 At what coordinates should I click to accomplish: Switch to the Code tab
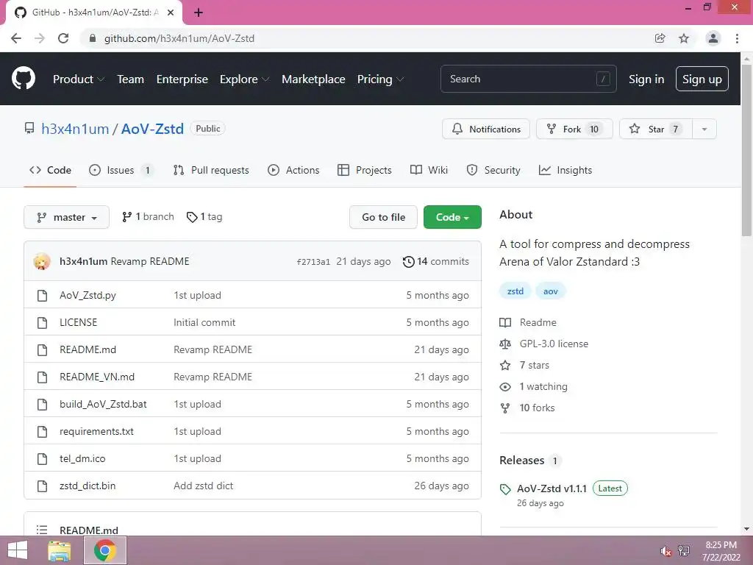50,170
